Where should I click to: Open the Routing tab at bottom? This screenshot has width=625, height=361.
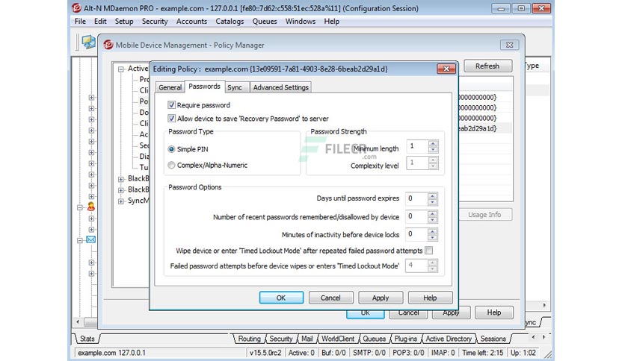point(249,339)
